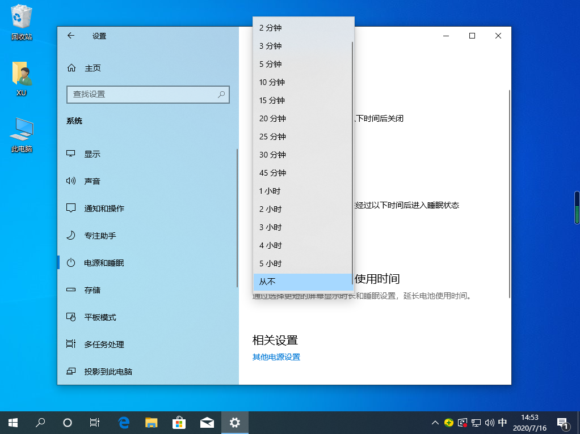
Task: Open 回收站 recycle bin desktop icon
Action: 22,22
